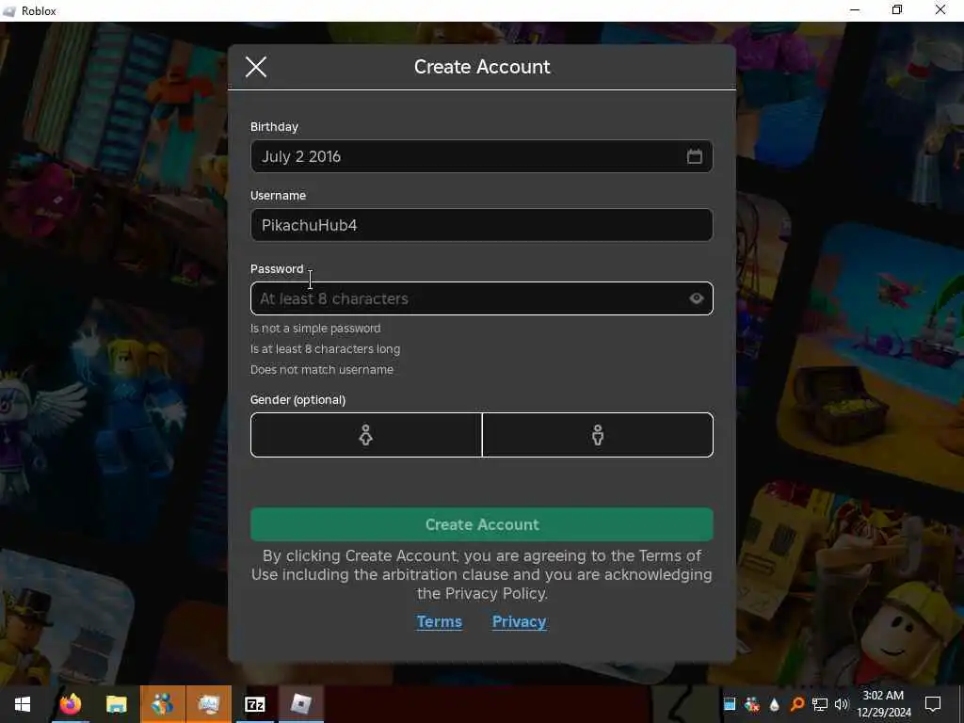Click 'Is at least 8 characters long' hint
Viewport: 964px width, 723px height.
pyautogui.click(x=325, y=349)
